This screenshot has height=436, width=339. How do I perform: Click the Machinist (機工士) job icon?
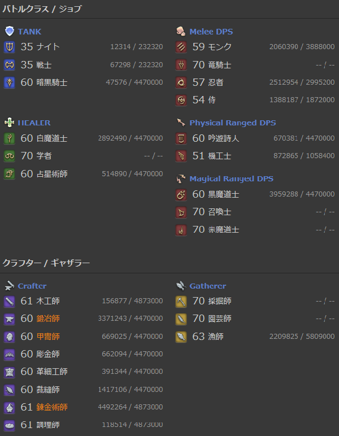[181, 156]
